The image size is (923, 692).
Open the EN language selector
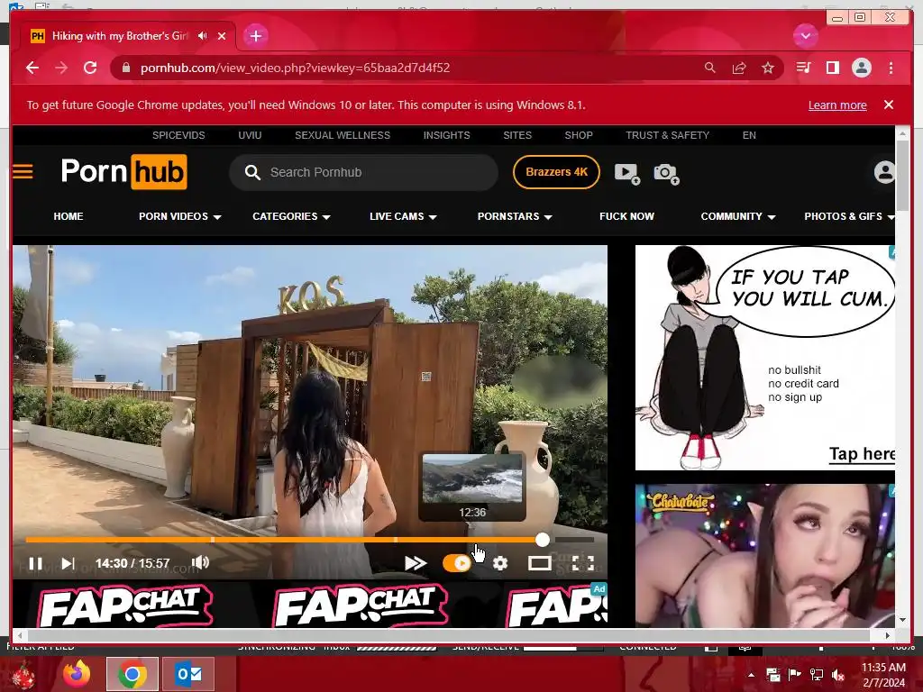pos(749,135)
